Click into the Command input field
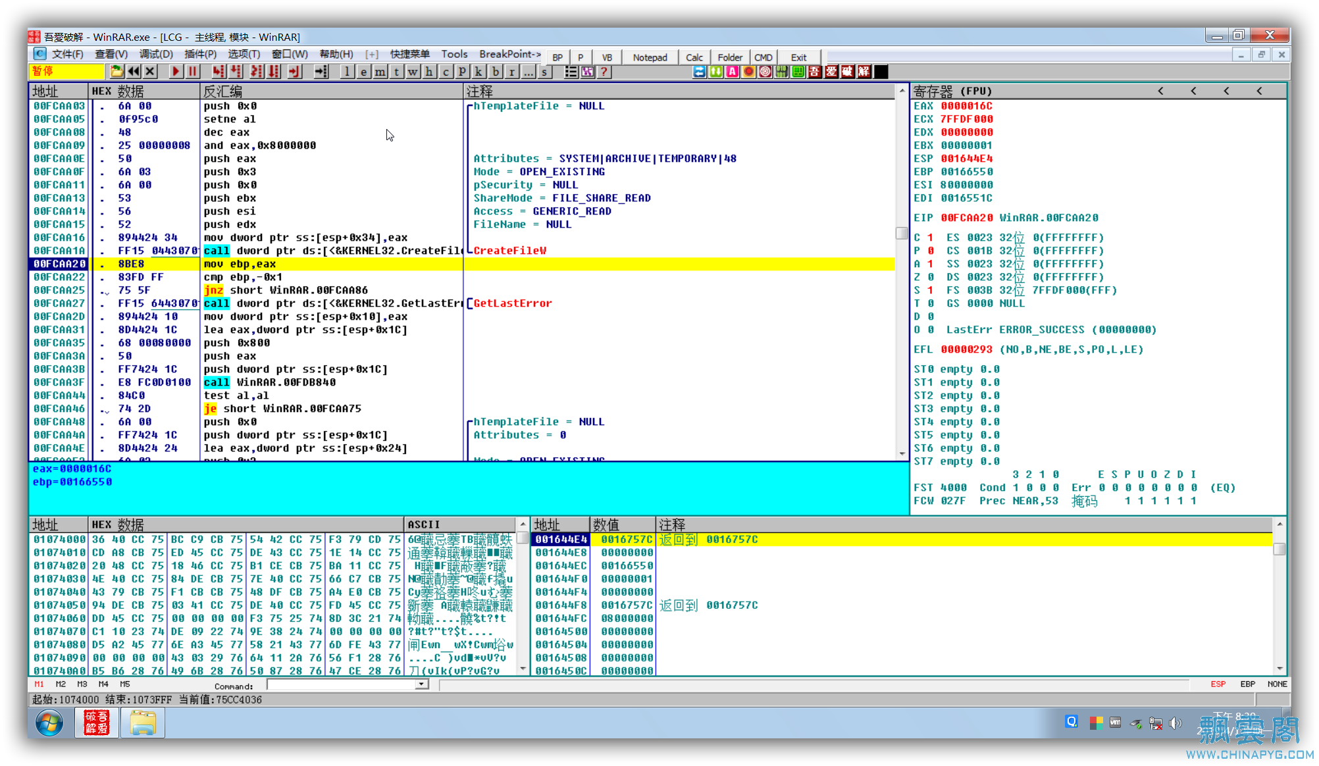This screenshot has height=766, width=1319. click(x=342, y=685)
